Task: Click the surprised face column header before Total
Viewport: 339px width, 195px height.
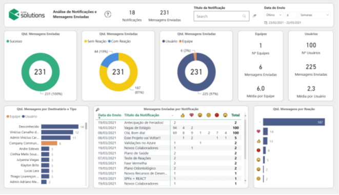Action: point(225,115)
